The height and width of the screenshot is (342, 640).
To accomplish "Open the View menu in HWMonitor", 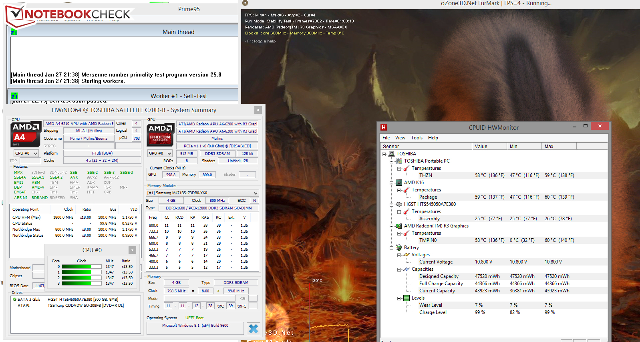I will pyautogui.click(x=400, y=138).
